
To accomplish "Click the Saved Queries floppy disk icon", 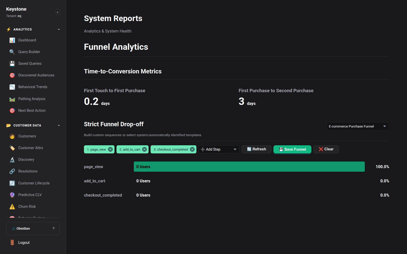I will (12, 63).
